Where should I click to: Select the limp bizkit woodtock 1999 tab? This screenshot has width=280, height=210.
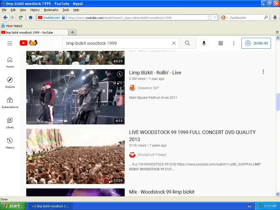coord(34,32)
